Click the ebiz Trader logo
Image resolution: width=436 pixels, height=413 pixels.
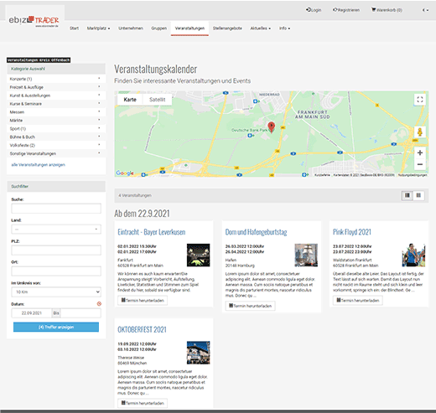coord(34,21)
